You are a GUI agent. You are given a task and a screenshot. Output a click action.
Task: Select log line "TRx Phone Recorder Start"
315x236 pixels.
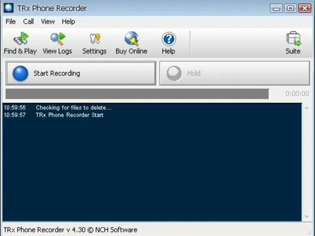tap(70, 115)
